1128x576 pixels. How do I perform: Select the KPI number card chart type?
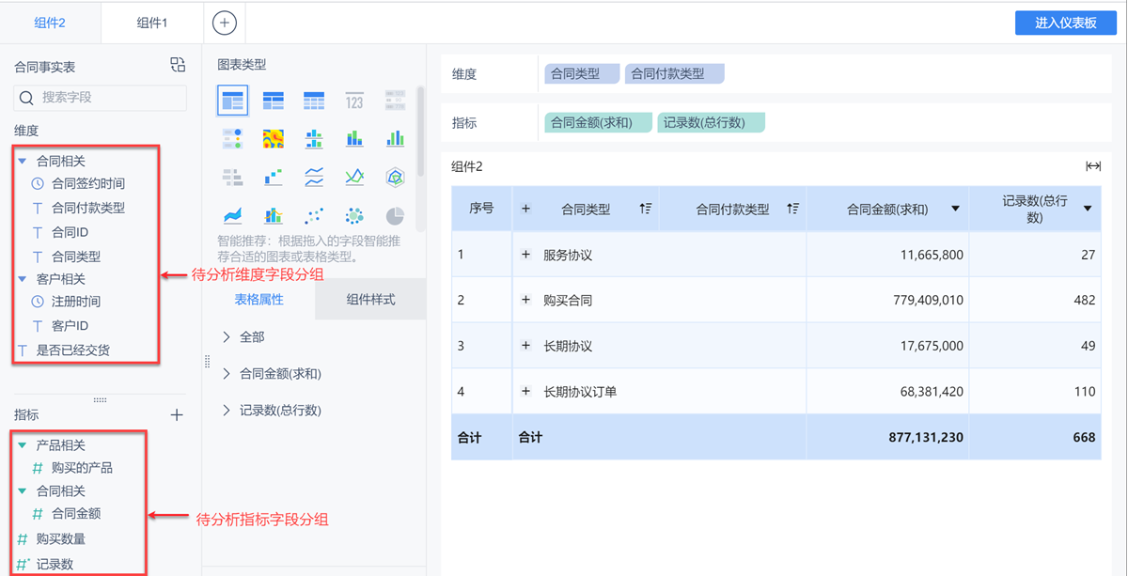(x=354, y=101)
